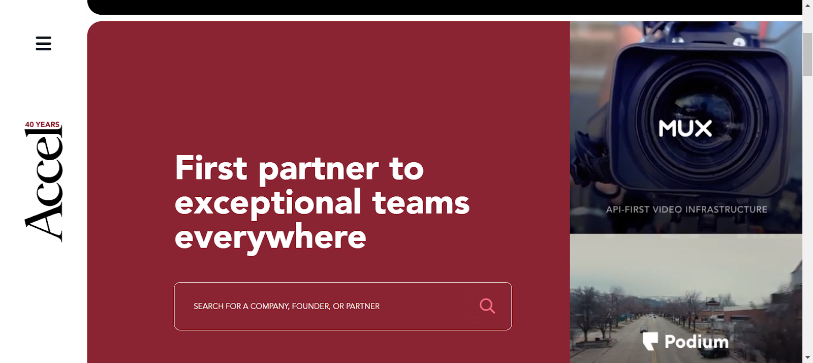Screen dimensions: 813x363
Task: Open the hamburger navigation menu
Action: coord(44,43)
